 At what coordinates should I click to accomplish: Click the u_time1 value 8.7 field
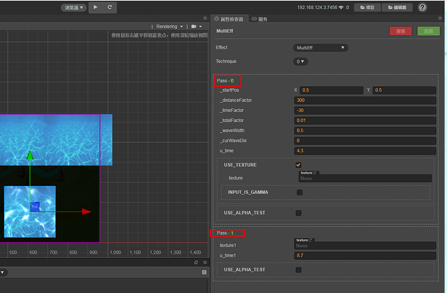[x=365, y=255]
